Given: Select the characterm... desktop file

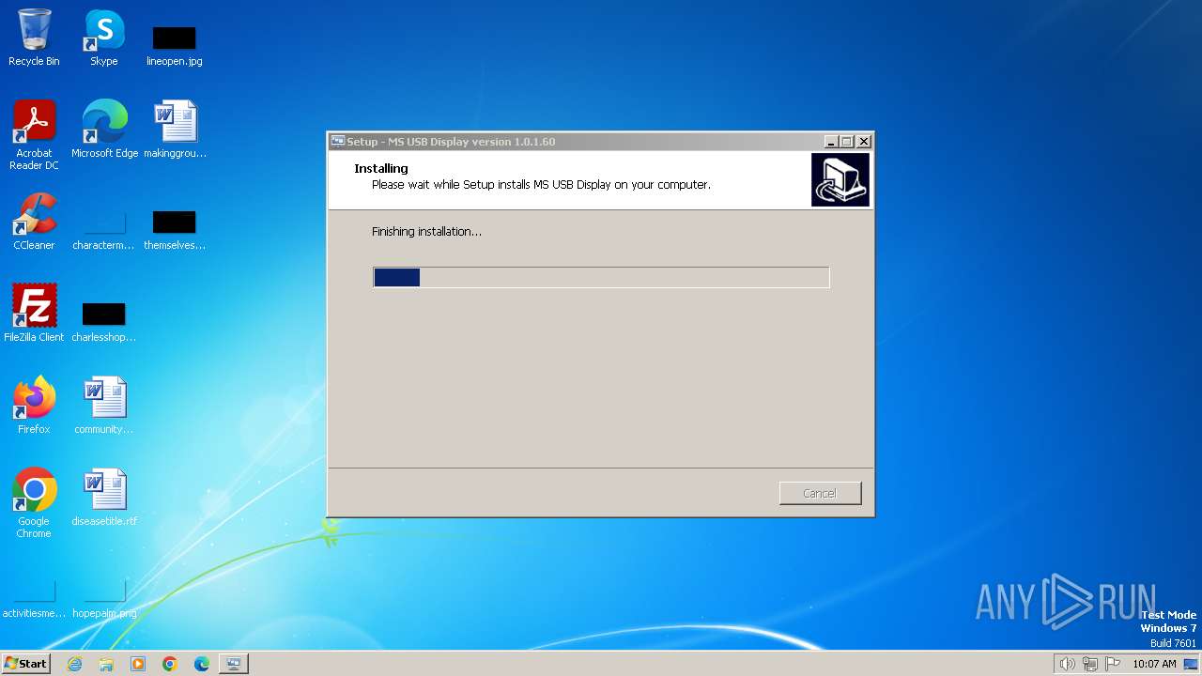Looking at the screenshot, I should (x=104, y=231).
